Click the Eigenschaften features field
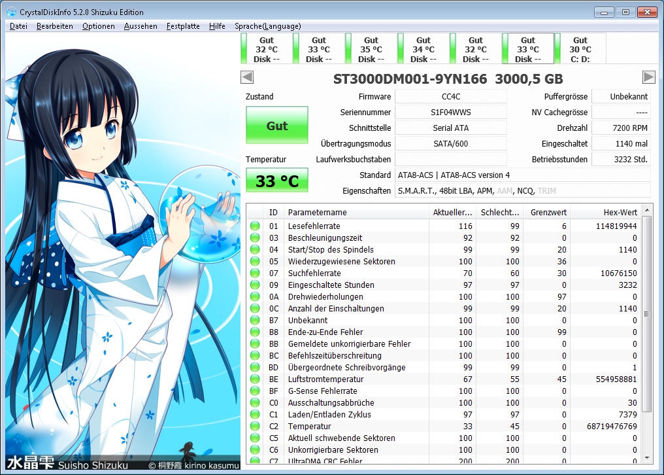This screenshot has width=664, height=475. click(523, 191)
